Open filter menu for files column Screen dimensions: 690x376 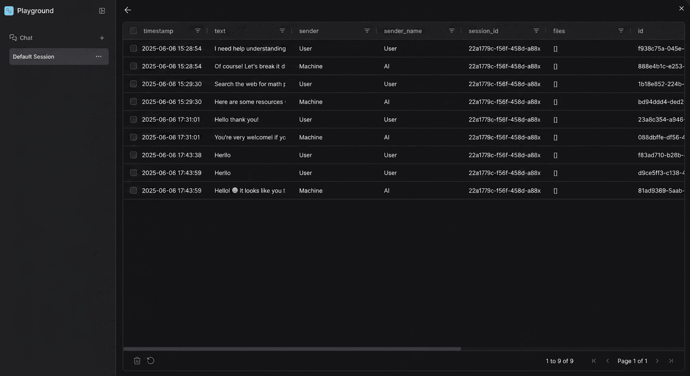[621, 31]
